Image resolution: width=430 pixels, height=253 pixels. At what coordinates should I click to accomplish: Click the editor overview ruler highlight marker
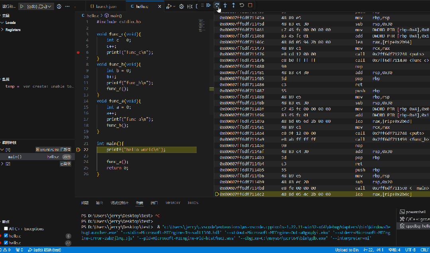[211, 89]
